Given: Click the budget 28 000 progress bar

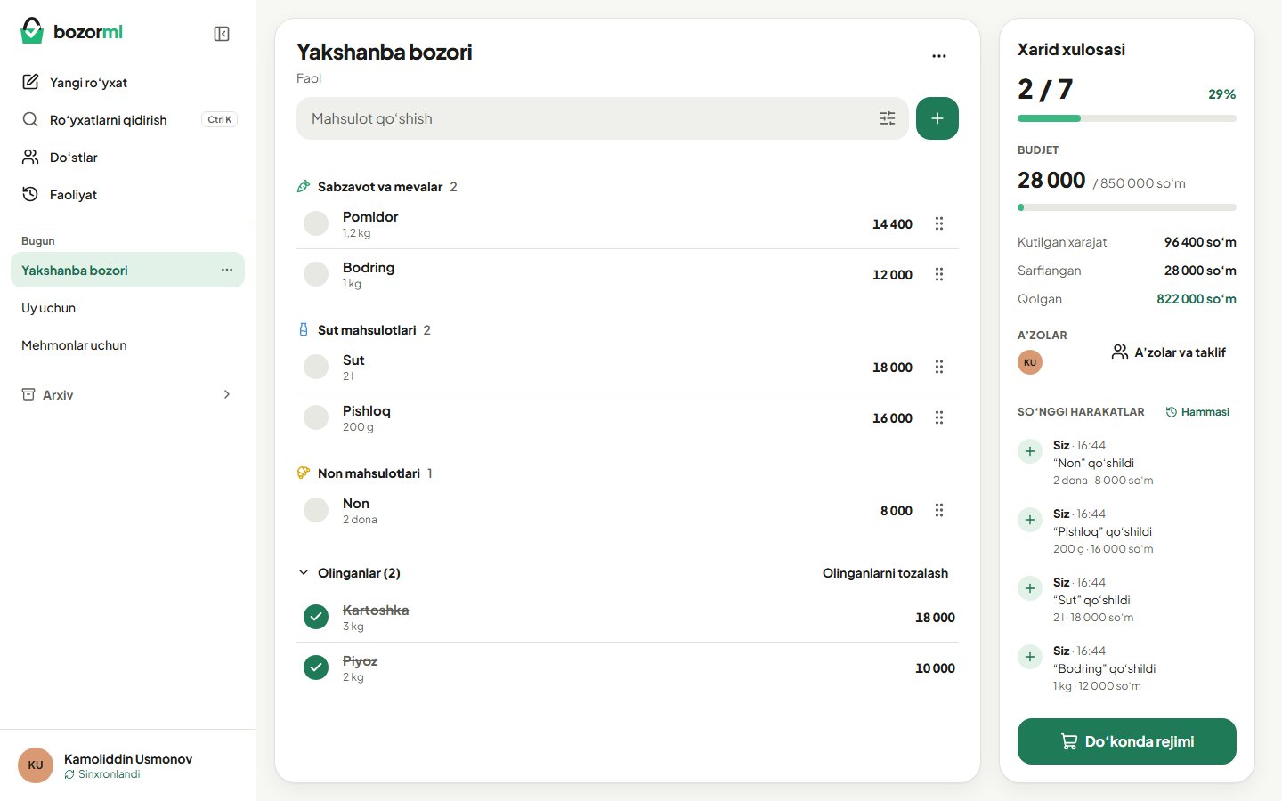Looking at the screenshot, I should pos(1127,207).
